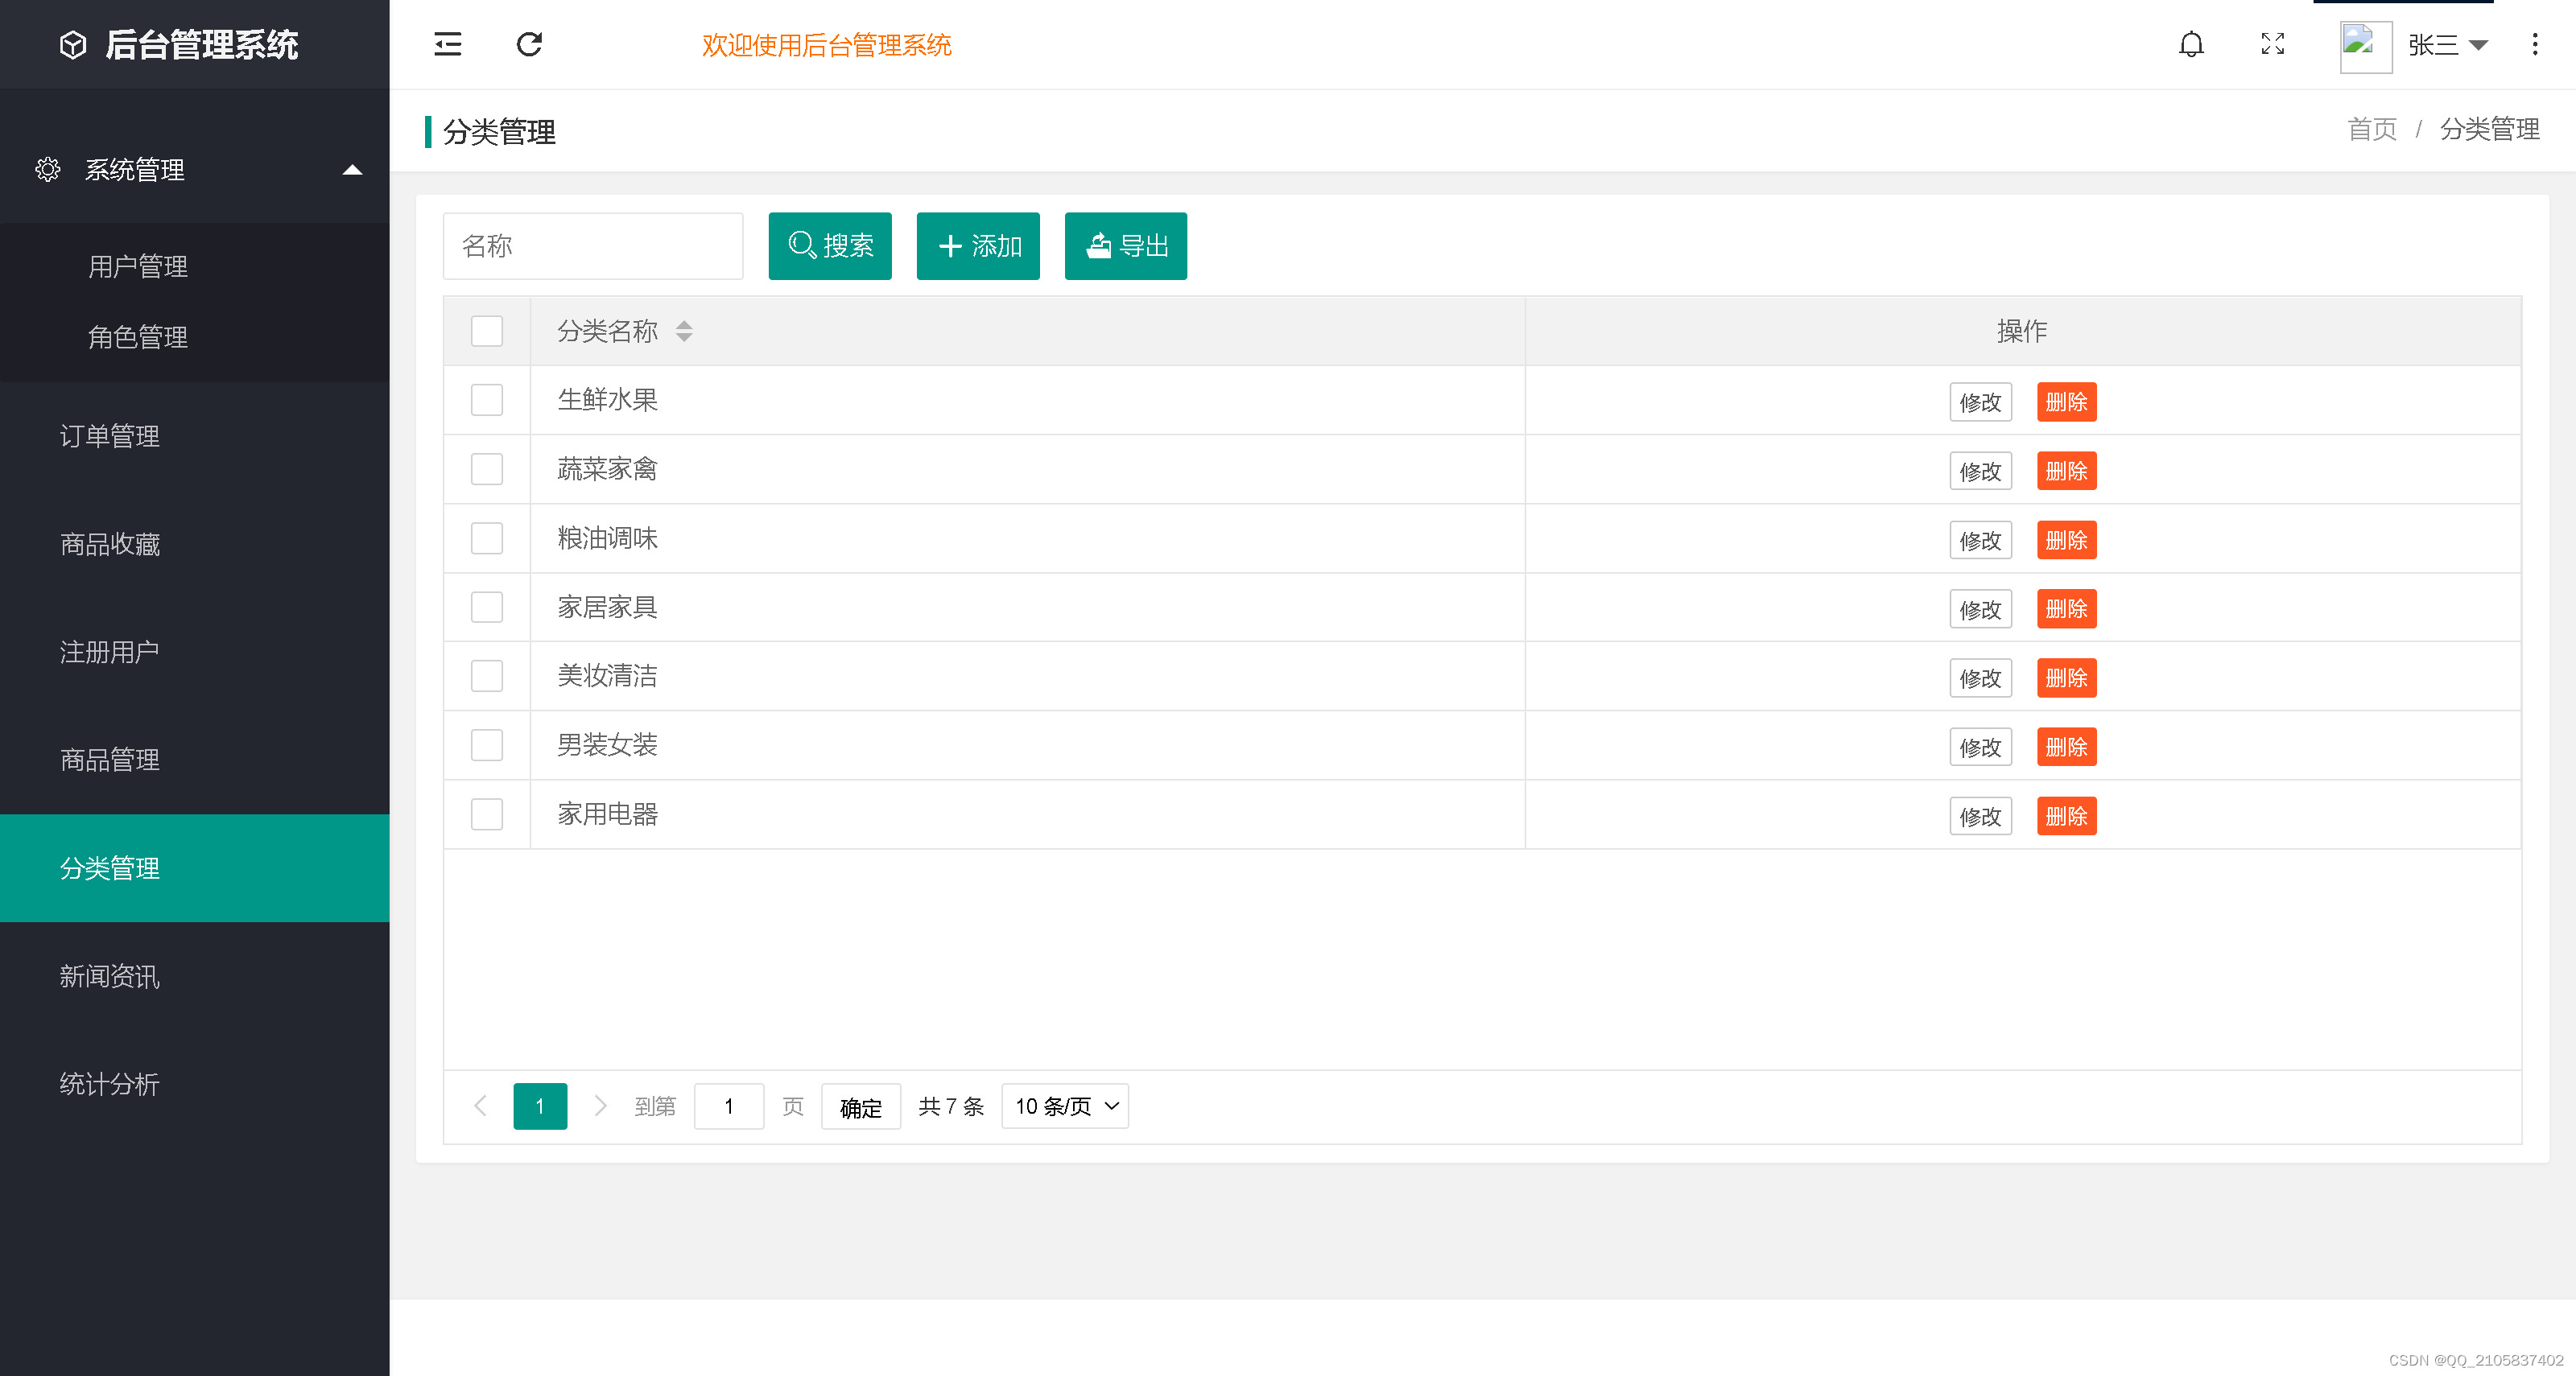Click 修改 for 家用电器

pyautogui.click(x=1981, y=815)
